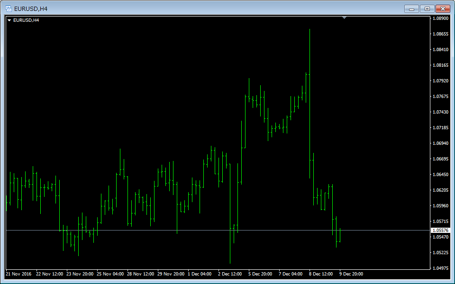This screenshot has height=284, width=455.
Task: Click the time label 8 Dec 12:00
Action: (x=321, y=274)
